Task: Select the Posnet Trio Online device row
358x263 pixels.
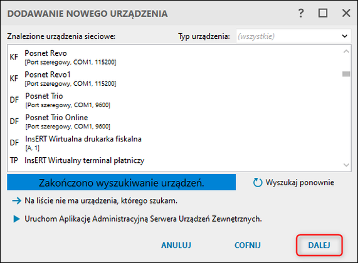Action: [x=176, y=121]
